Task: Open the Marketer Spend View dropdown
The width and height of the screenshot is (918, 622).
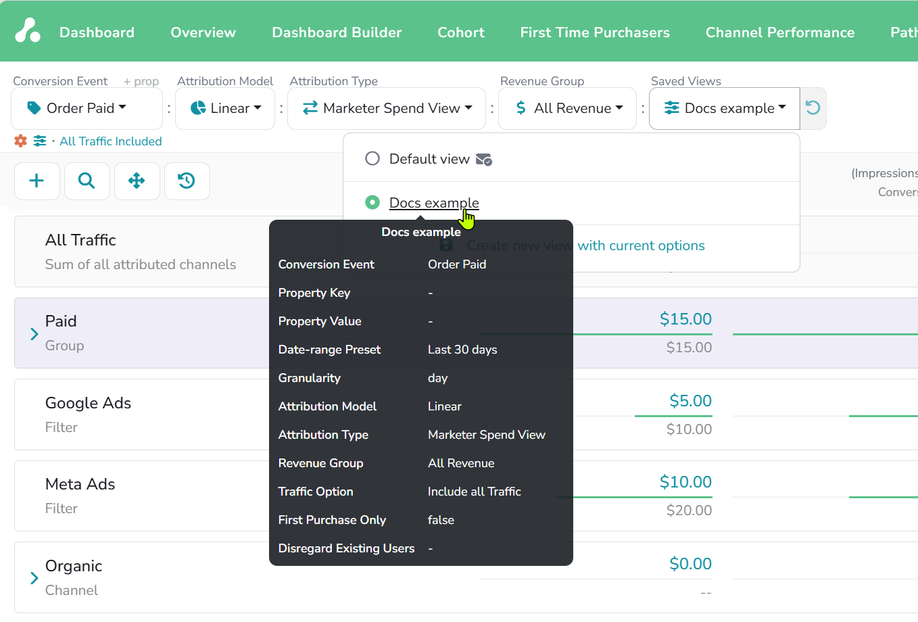Action: point(387,108)
